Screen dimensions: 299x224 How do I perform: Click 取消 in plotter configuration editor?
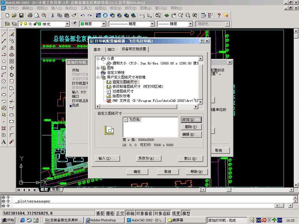click(168, 172)
